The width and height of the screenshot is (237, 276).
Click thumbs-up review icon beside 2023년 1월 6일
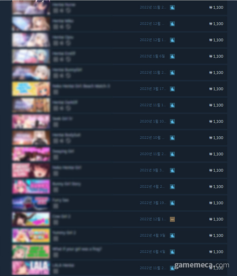point(172,56)
